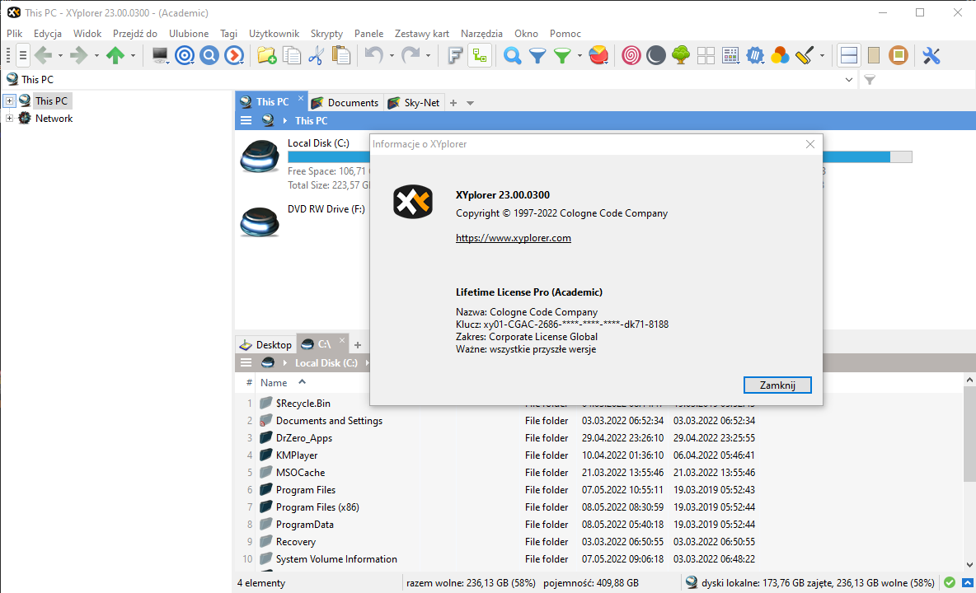The image size is (976, 593).
Task: Click the four-squares thumbnails view icon
Action: (706, 56)
